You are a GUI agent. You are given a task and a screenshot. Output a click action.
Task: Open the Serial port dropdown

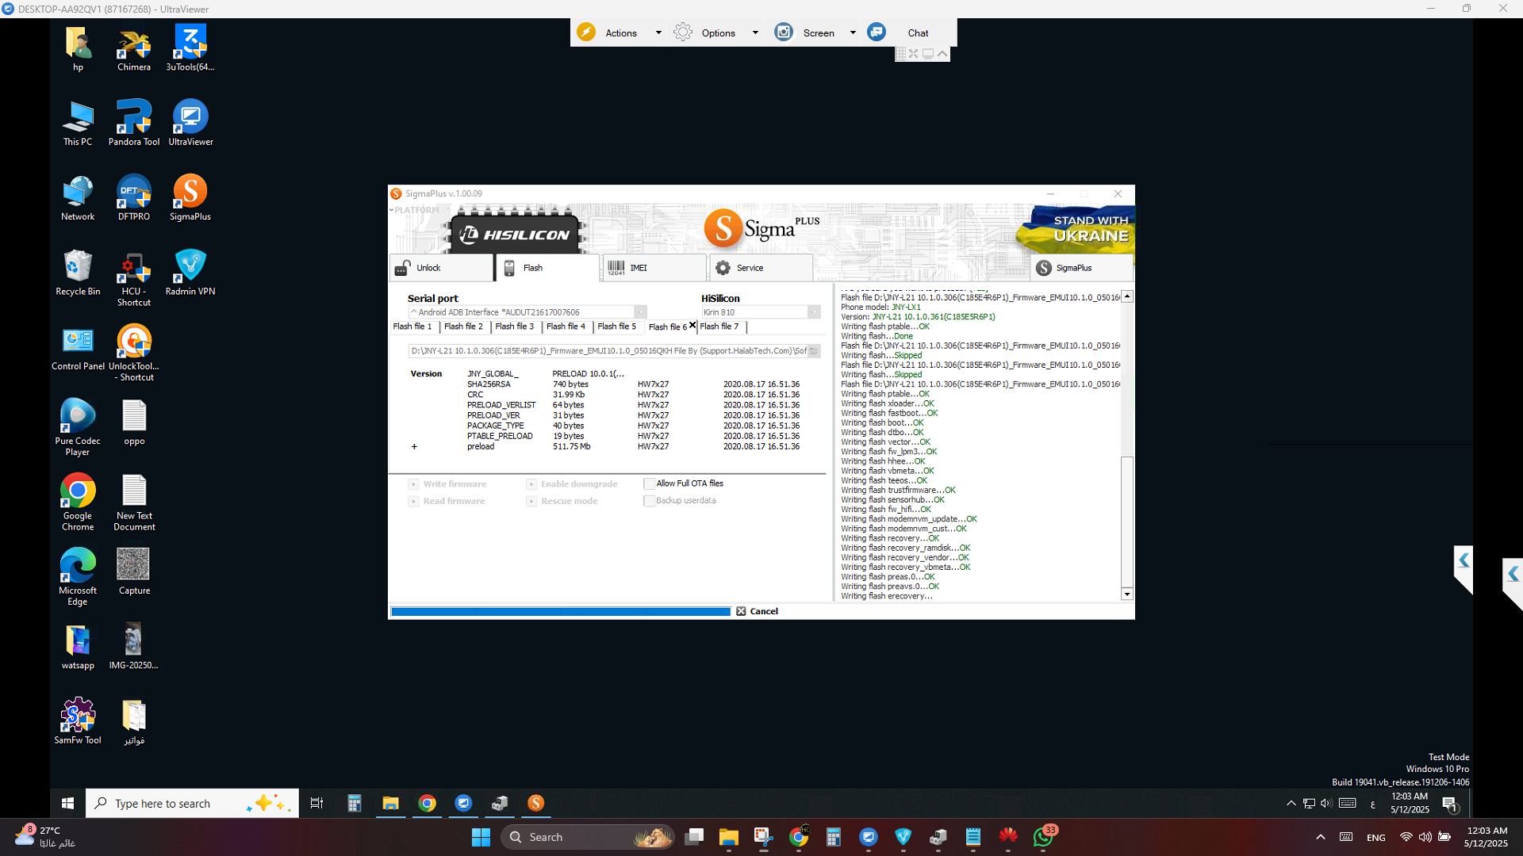(640, 312)
